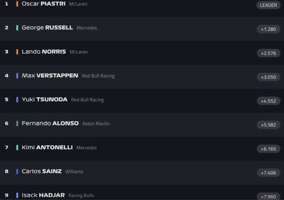Click on Fernando Alonso's name

point(50,123)
